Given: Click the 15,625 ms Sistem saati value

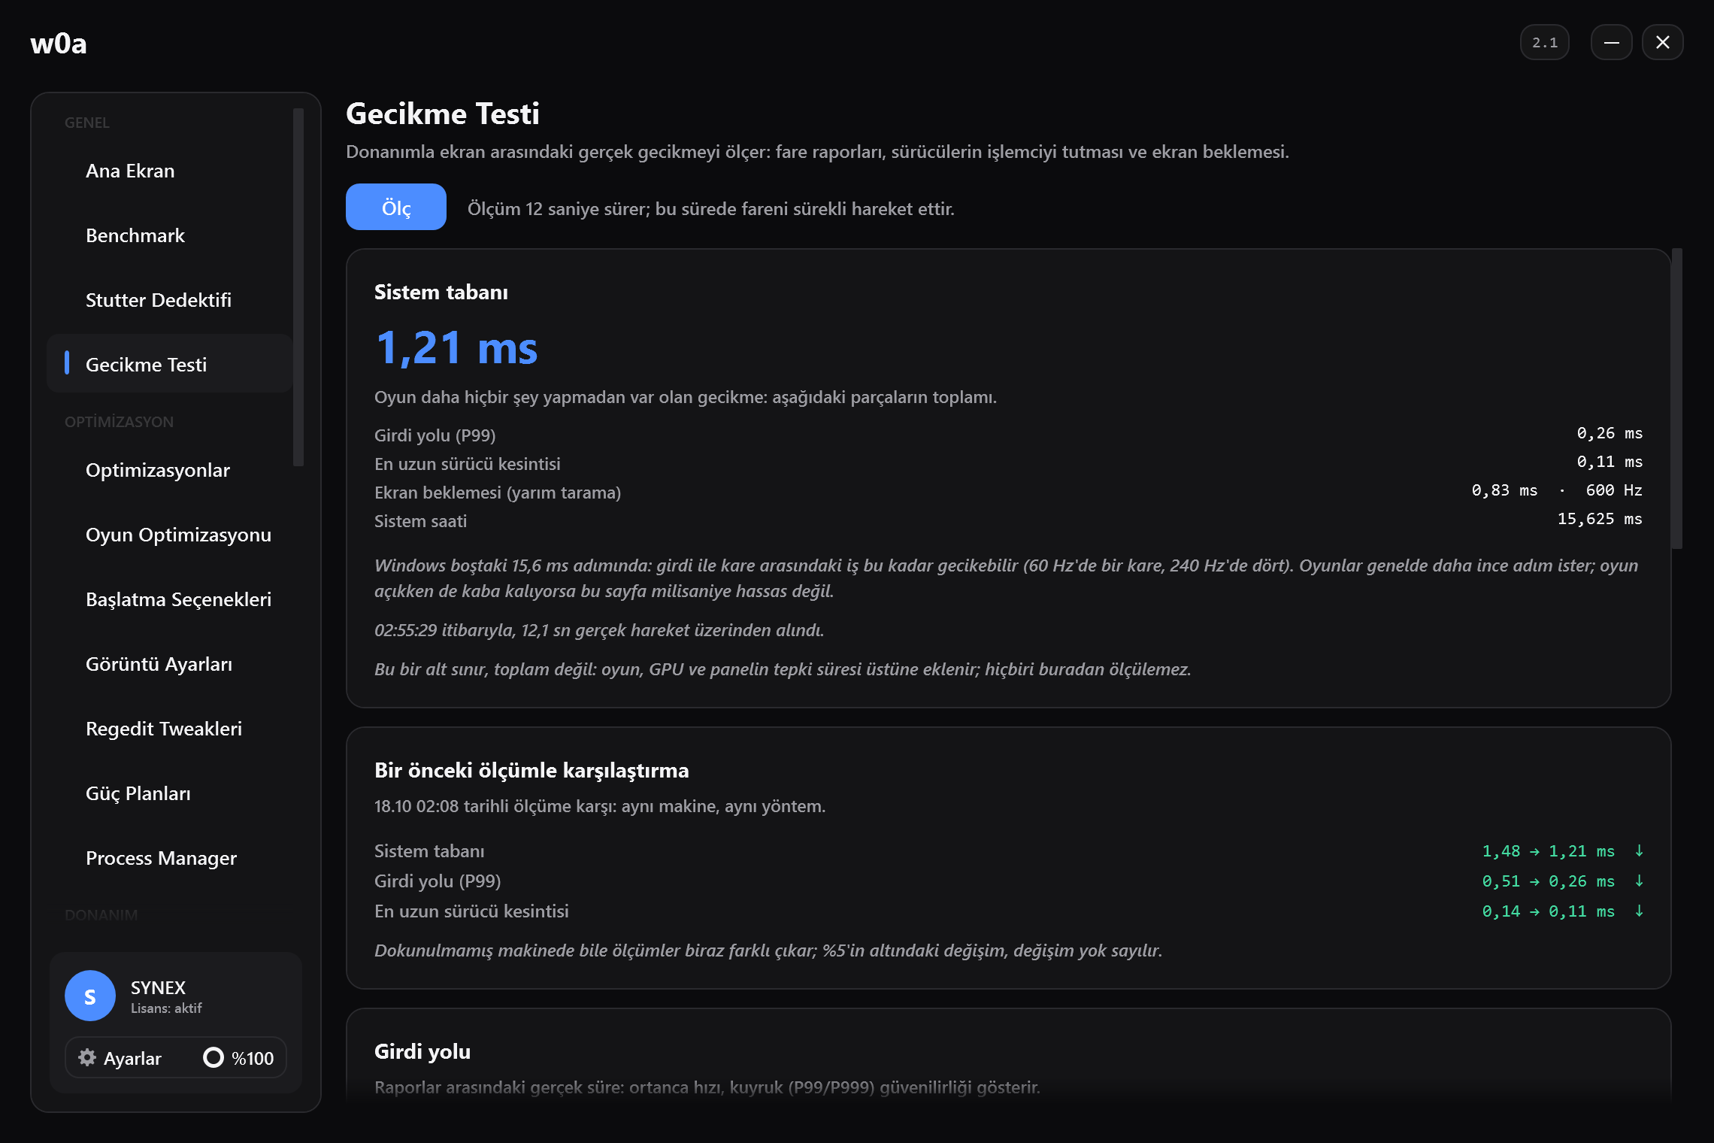Looking at the screenshot, I should [1600, 519].
